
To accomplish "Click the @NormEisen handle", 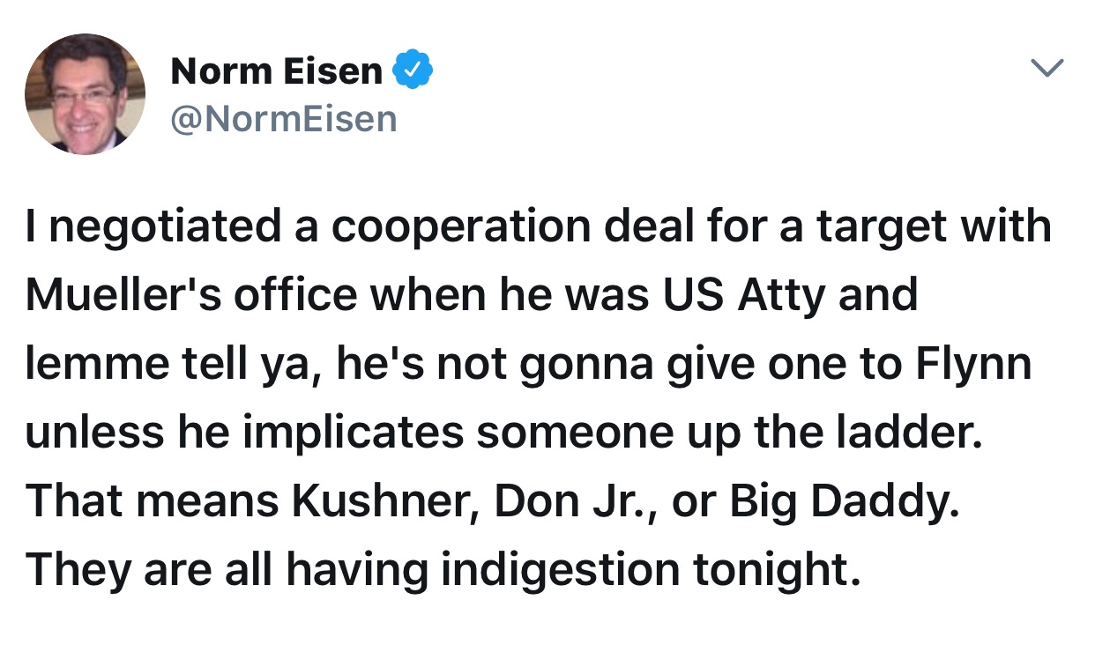I will click(284, 118).
